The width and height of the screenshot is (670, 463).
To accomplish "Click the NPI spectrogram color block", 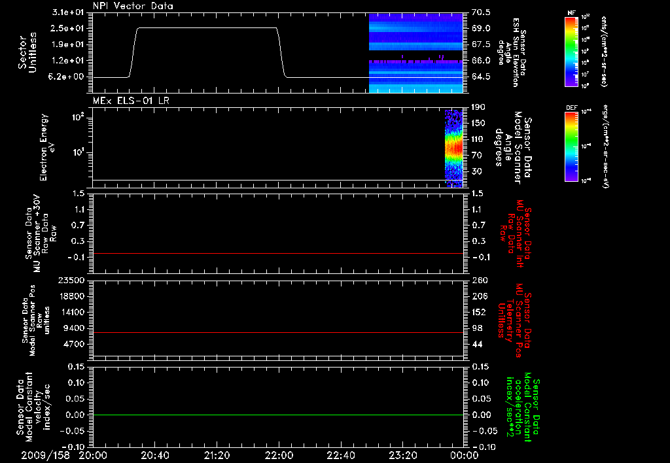I will 415,53.
